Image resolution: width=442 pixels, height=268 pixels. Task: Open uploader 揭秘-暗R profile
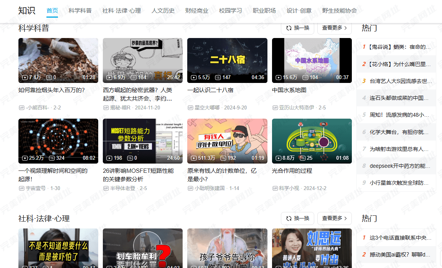pos(120,108)
